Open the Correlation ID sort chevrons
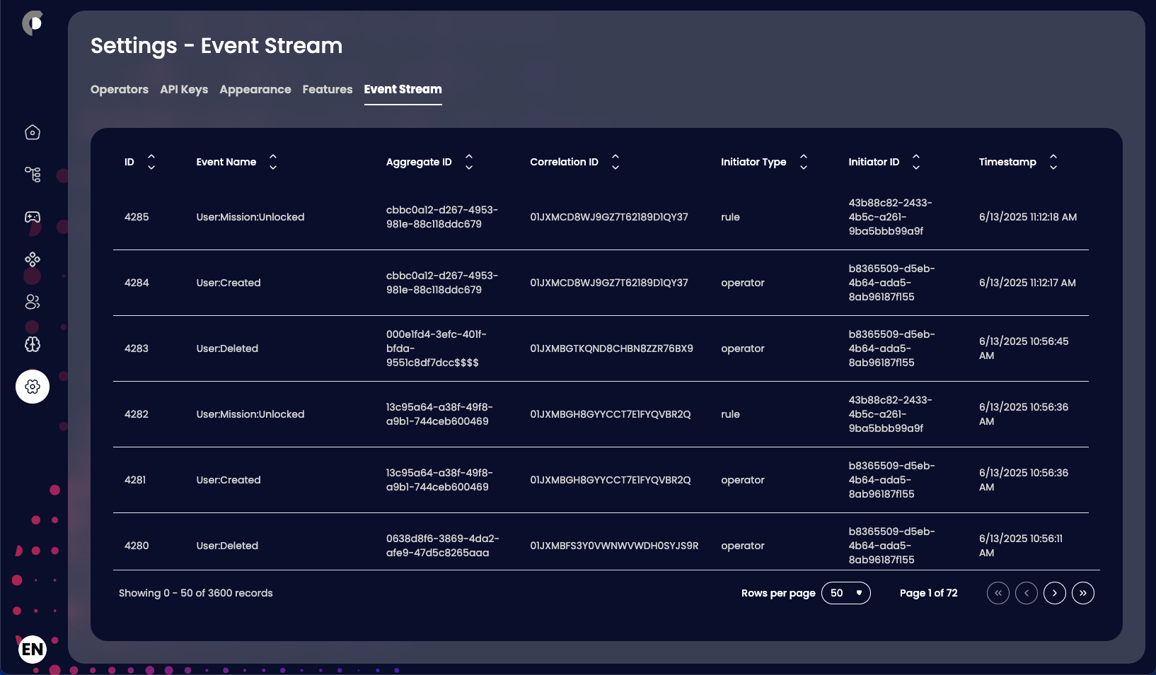 (615, 162)
